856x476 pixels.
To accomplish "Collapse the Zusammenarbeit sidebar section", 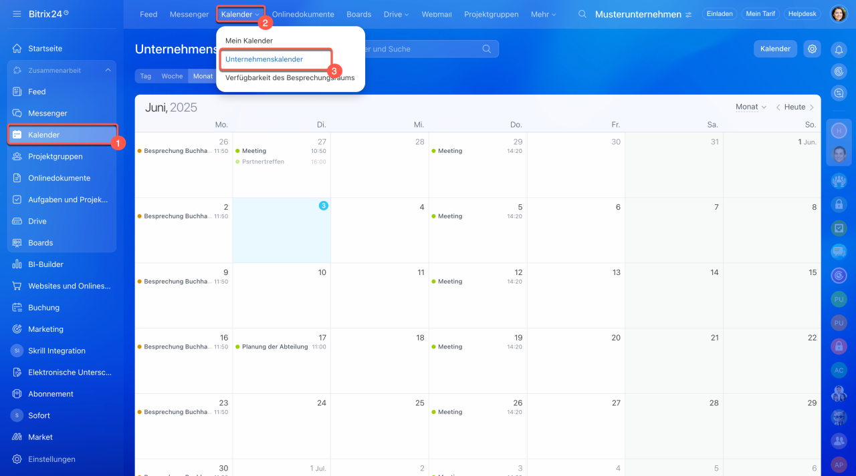I will pyautogui.click(x=108, y=70).
